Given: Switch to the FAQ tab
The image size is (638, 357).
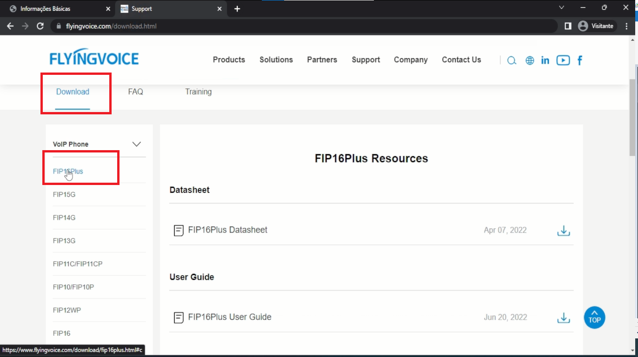Looking at the screenshot, I should (x=135, y=92).
